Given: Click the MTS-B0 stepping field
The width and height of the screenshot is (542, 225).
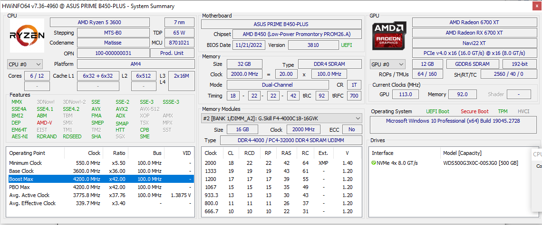Looking at the screenshot, I should [x=113, y=33].
